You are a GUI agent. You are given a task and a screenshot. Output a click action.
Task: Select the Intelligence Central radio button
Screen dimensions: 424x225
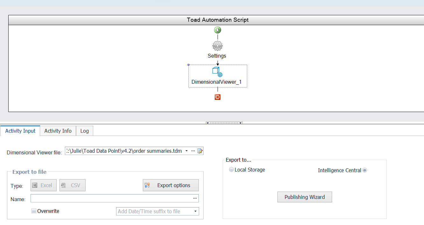point(365,170)
